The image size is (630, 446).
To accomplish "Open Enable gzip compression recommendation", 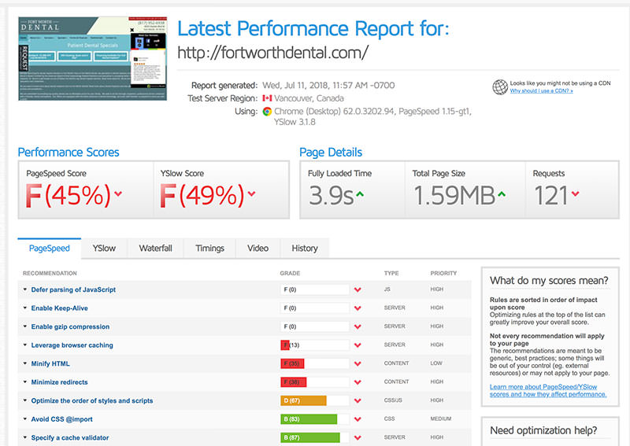I will (x=70, y=326).
